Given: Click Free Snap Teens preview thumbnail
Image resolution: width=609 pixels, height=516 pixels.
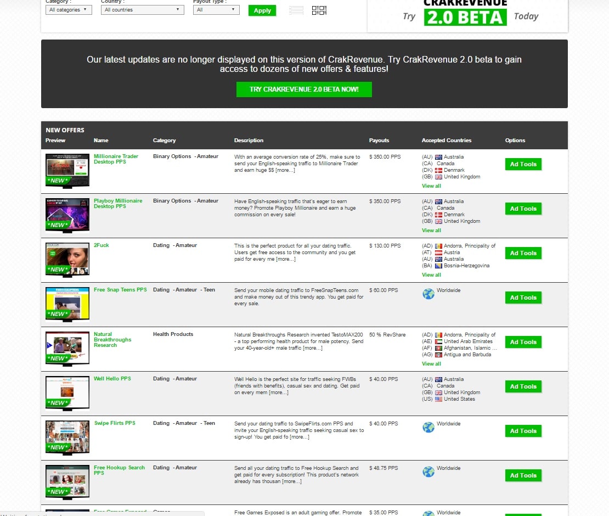Looking at the screenshot, I should pyautogui.click(x=67, y=304).
